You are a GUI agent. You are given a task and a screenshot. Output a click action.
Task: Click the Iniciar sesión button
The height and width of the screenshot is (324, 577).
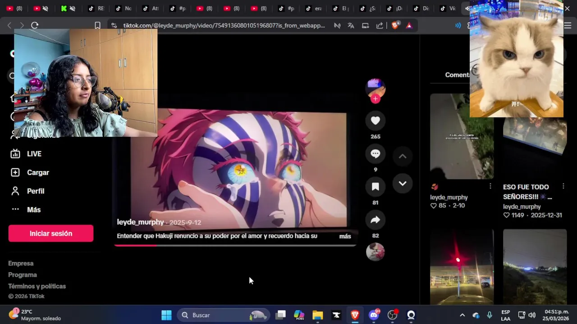51,234
